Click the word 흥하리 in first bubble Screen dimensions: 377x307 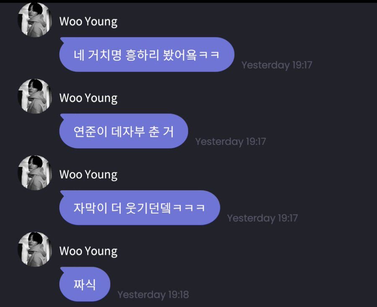click(142, 55)
